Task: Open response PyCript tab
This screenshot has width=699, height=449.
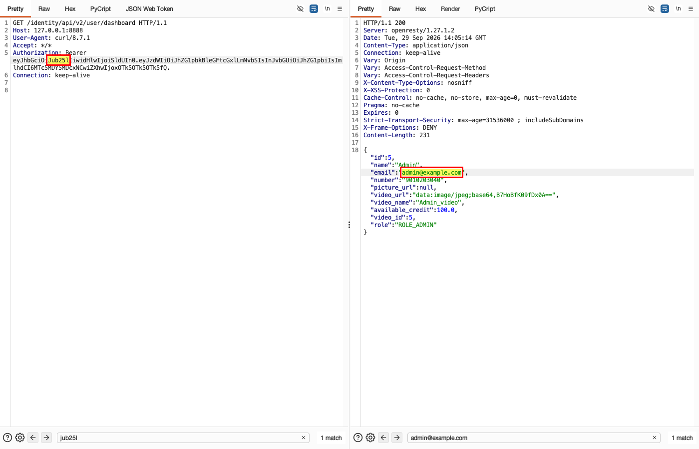Action: point(485,9)
